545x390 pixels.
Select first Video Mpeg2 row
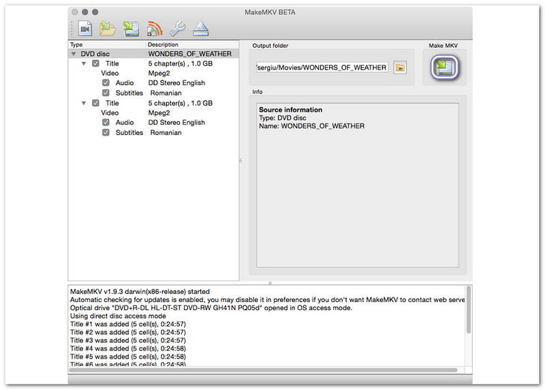153,74
